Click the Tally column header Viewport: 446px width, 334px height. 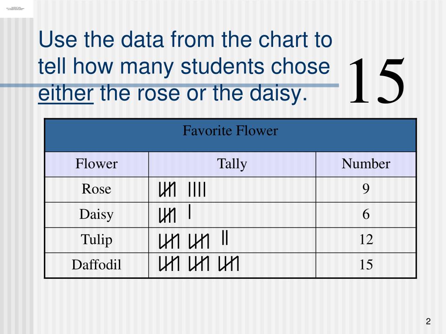coord(232,164)
